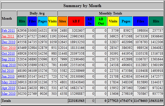The image size is (165, 106).
Task: Click the blue kB In column header
Action: 90,21
